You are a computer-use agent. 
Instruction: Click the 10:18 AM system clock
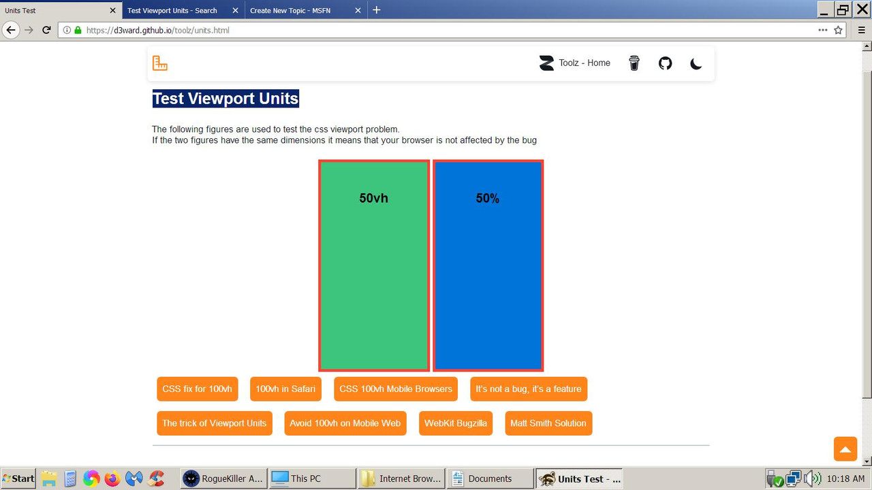[x=845, y=479]
